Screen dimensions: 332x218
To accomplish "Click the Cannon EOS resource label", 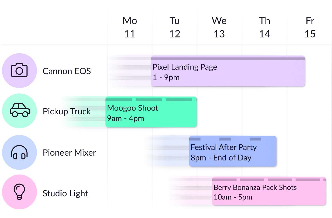I will (x=67, y=71).
